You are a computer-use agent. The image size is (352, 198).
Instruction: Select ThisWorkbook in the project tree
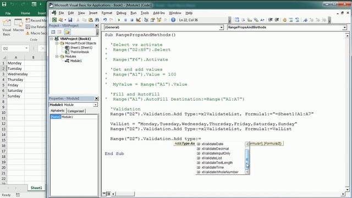tap(79, 52)
